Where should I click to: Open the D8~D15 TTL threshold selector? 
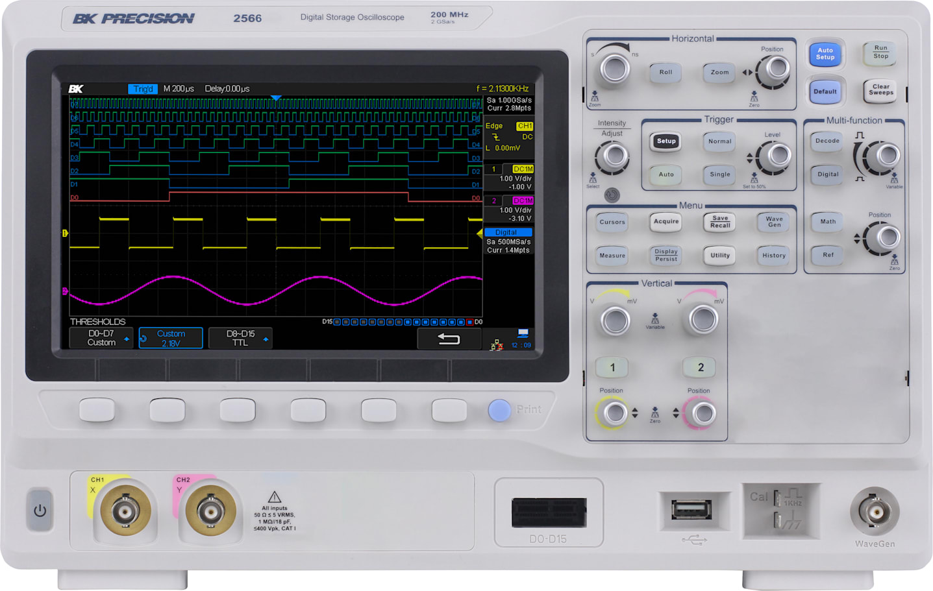click(x=239, y=338)
